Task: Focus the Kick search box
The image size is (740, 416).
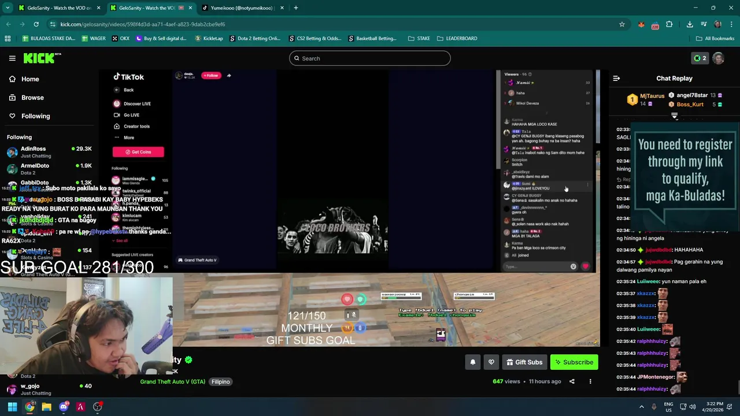Action: (x=370, y=58)
